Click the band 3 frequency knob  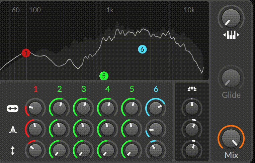(83, 108)
